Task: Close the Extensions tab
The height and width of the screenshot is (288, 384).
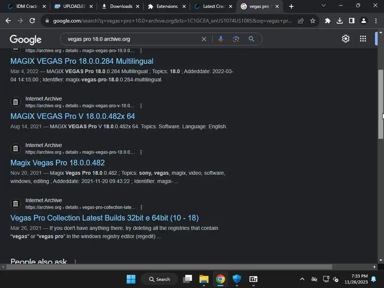Action: (184, 7)
